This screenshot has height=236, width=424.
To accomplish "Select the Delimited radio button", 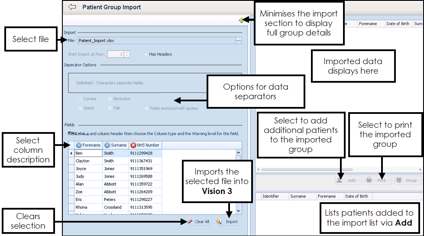I will (x=72, y=83).
